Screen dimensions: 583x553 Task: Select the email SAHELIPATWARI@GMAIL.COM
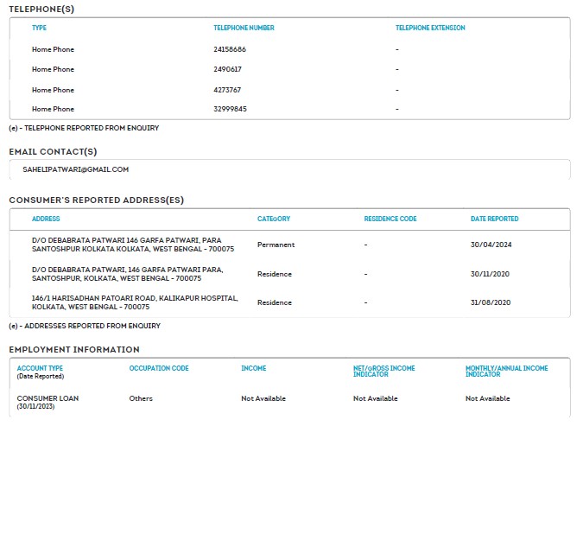(x=76, y=169)
